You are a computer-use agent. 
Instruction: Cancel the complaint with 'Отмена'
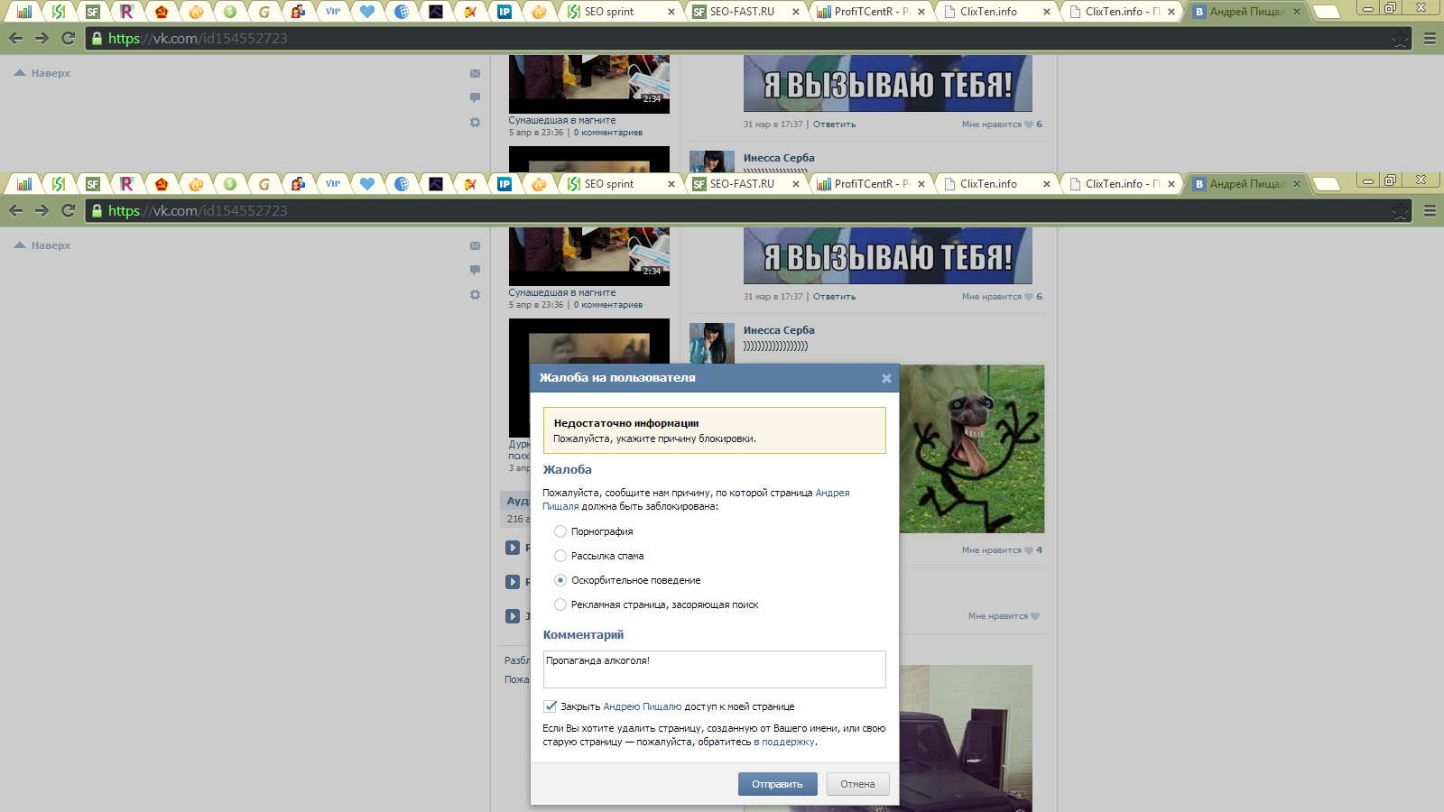point(857,784)
